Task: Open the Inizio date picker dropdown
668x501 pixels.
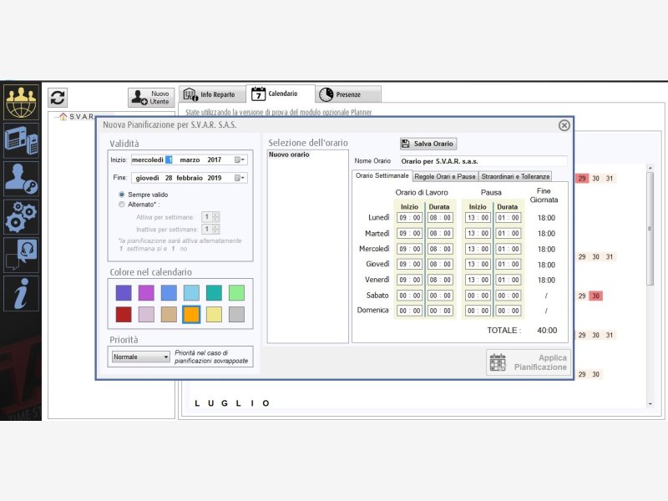Action: click(240, 159)
